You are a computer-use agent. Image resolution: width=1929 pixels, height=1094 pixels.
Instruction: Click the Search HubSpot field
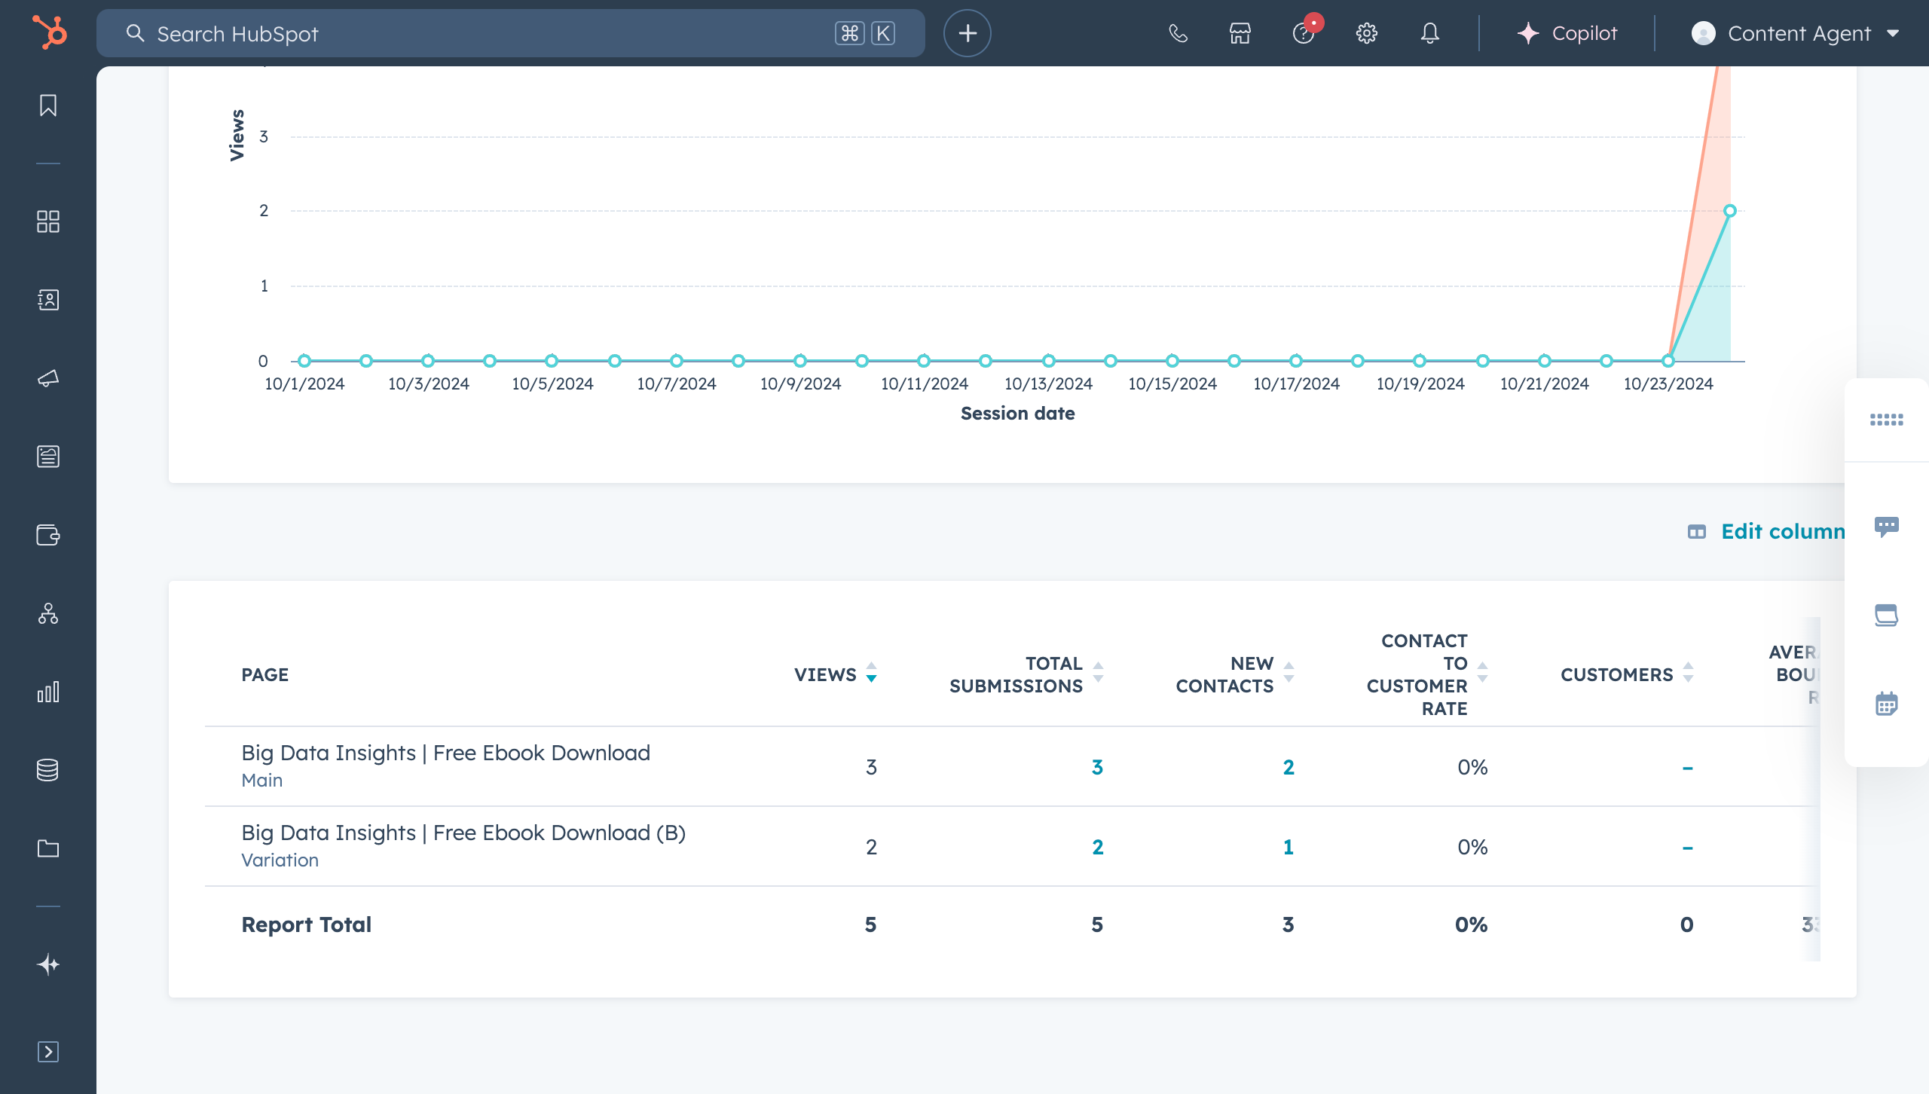coord(511,33)
